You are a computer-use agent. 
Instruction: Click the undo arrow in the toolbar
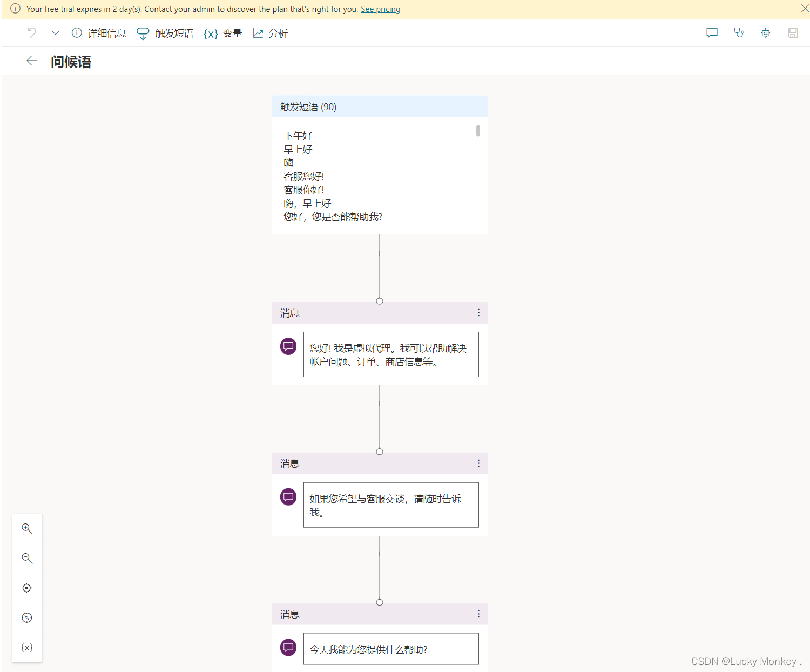(32, 33)
